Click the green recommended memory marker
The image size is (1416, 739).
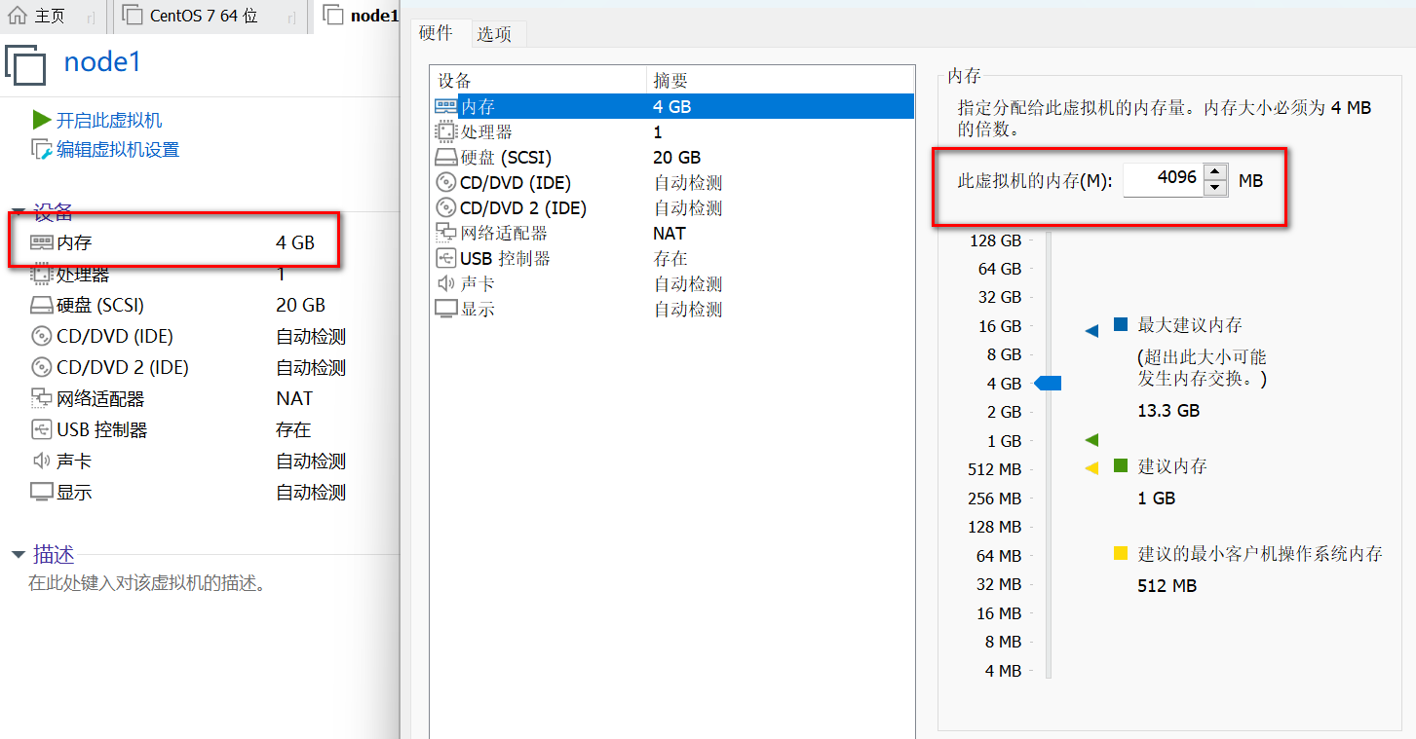[x=1091, y=440]
